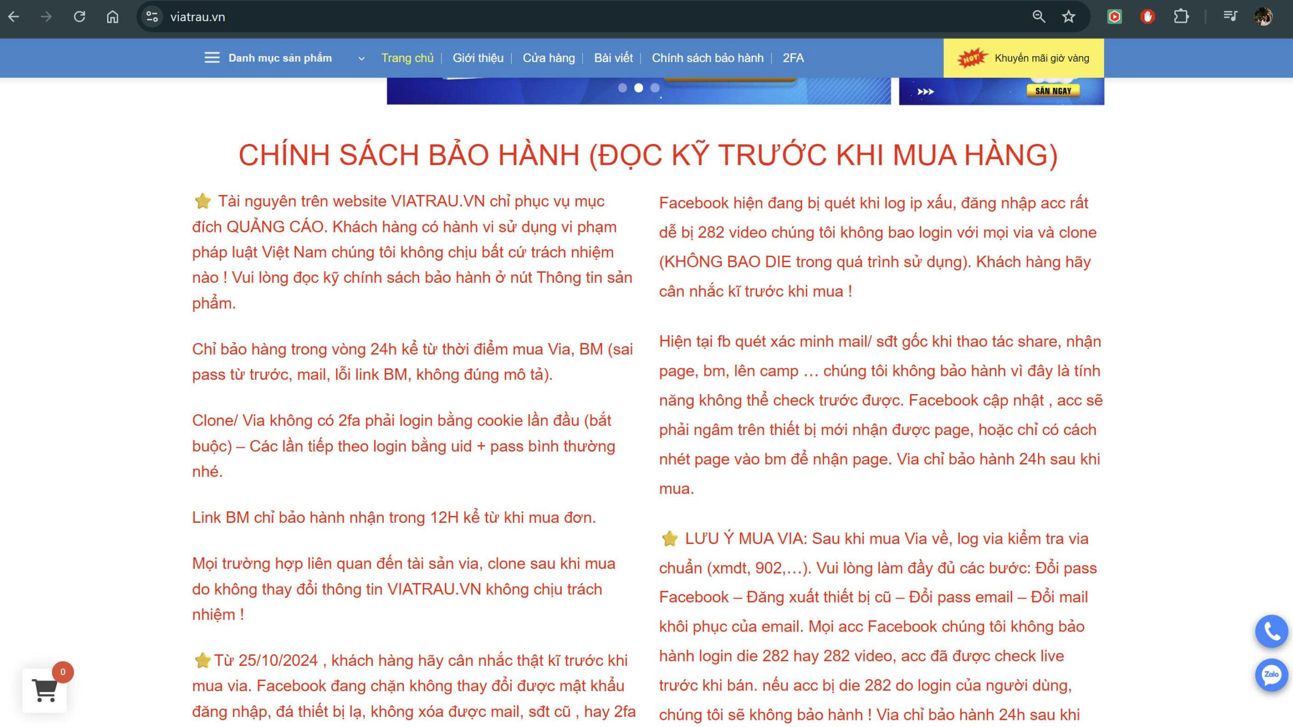Open the Cửa hàng menu item

pos(549,58)
